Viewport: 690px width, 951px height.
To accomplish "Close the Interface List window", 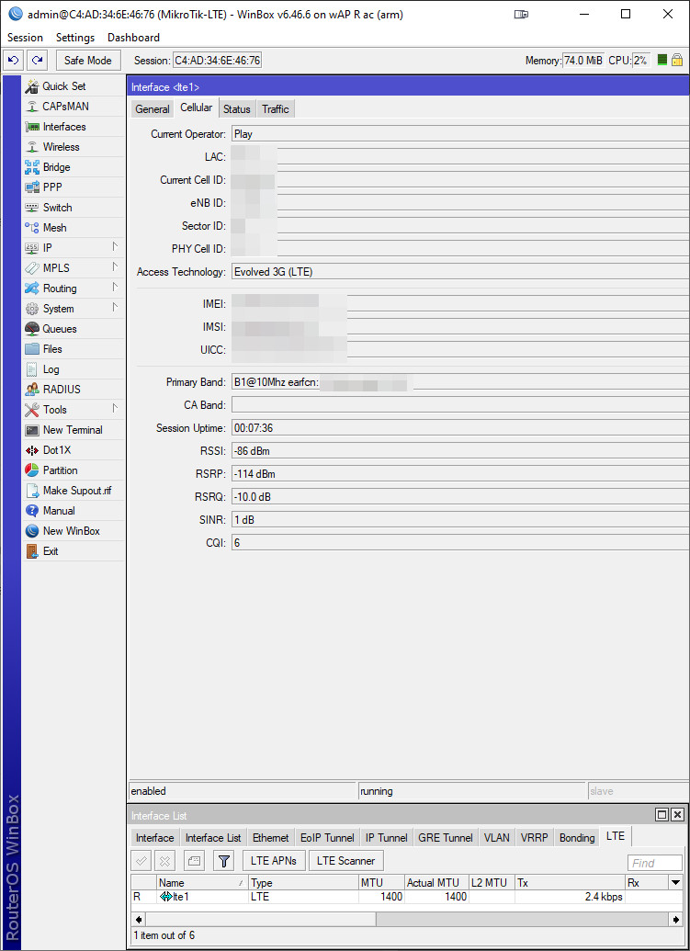I will click(677, 814).
